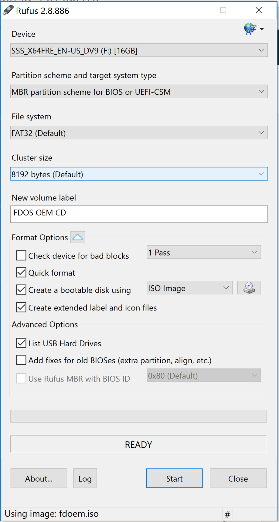Viewport: 279px width, 522px height.
Task: Open the Device dropdown list
Action: (x=139, y=50)
